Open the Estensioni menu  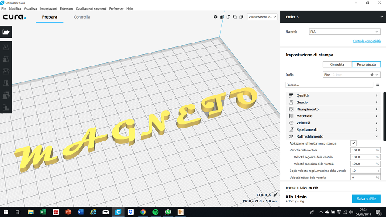click(x=67, y=8)
